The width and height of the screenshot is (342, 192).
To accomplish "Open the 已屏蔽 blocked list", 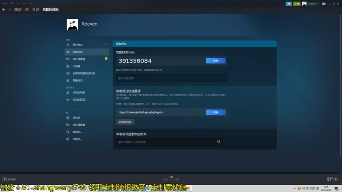I will click(x=87, y=66).
